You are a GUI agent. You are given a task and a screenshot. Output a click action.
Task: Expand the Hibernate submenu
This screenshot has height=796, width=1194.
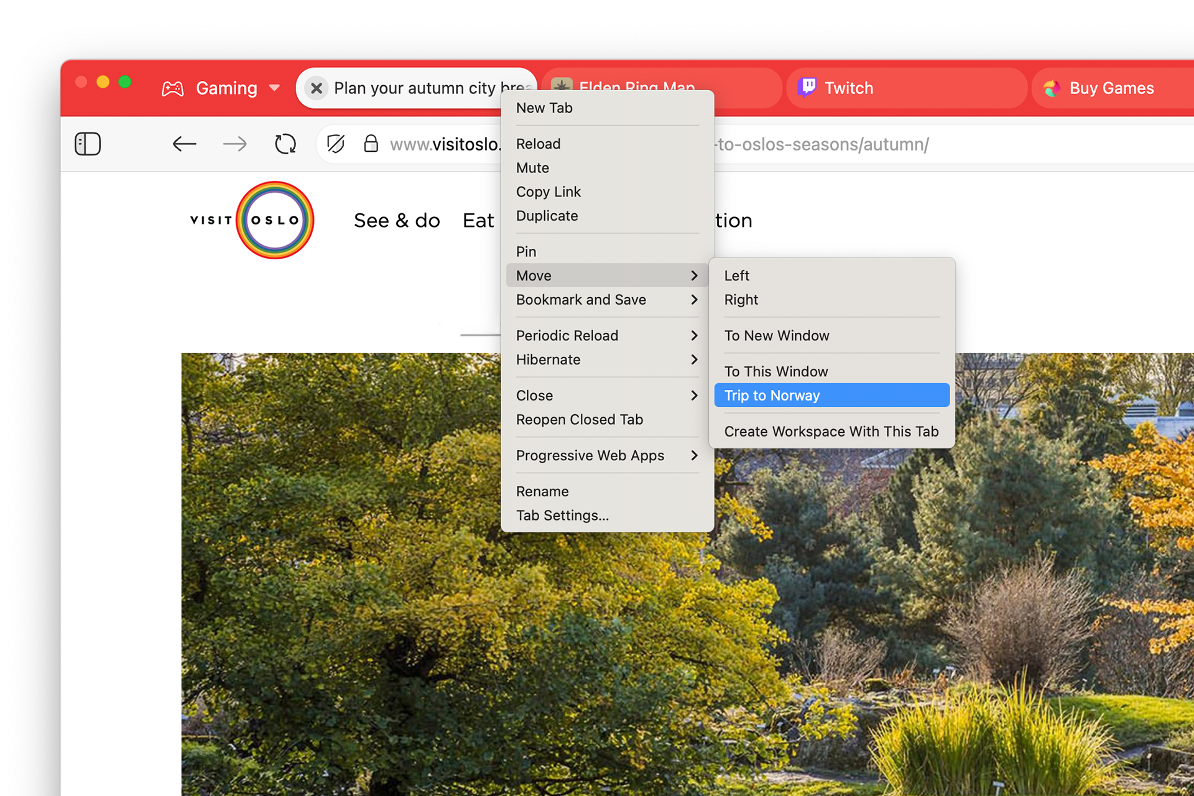607,359
